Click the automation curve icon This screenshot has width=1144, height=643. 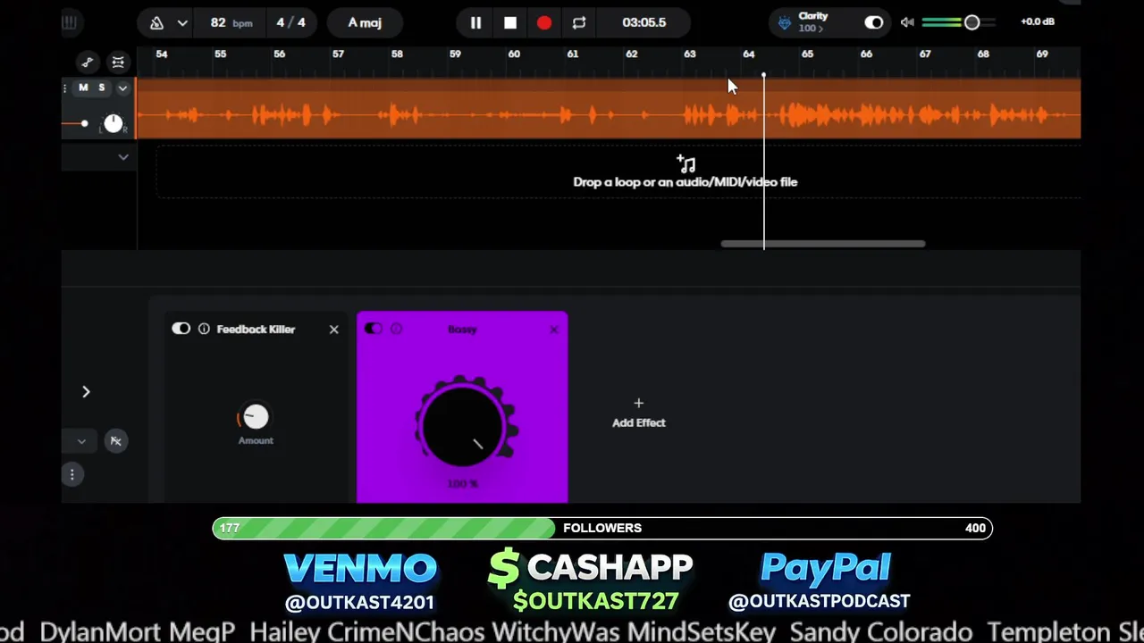(87, 62)
